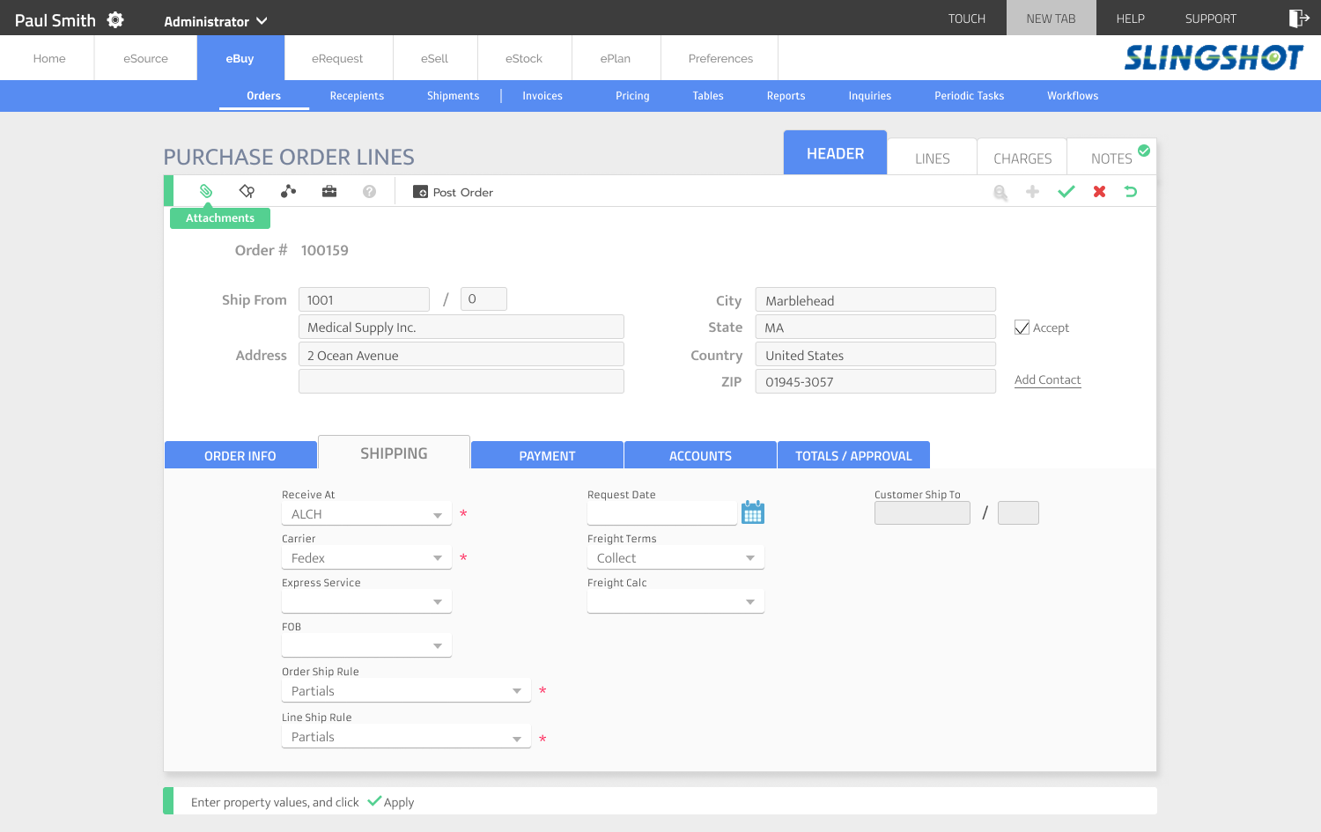Click the settings gear beside Paul Smith
This screenshot has height=832, width=1321.
click(x=115, y=19)
